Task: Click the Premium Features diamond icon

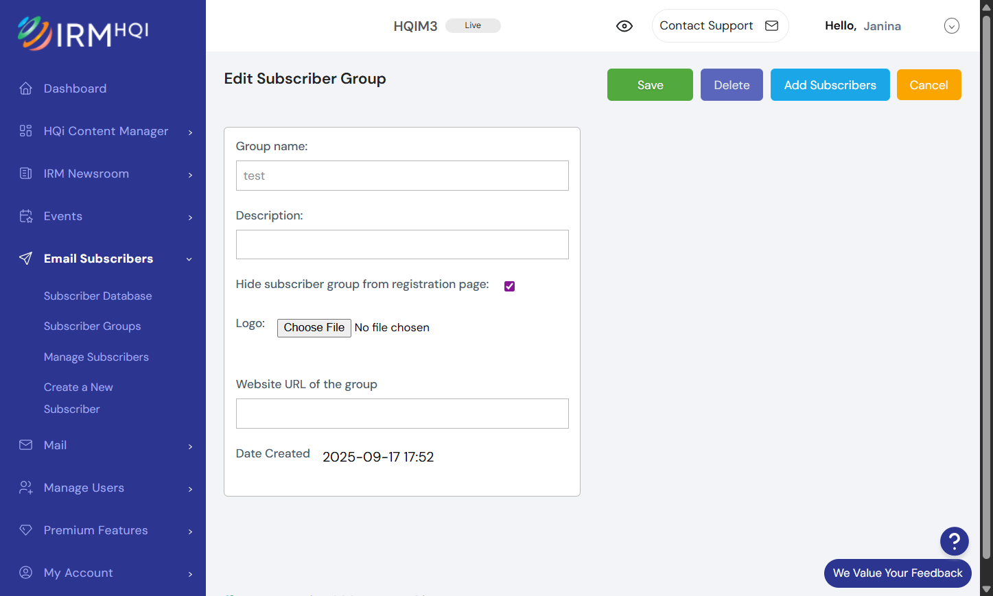Action: tap(26, 530)
